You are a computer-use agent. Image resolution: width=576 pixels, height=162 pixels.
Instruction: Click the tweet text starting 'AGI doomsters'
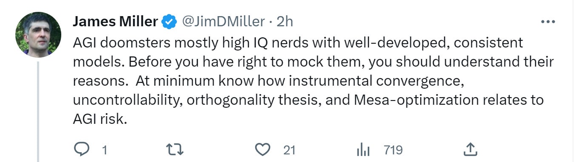[313, 81]
